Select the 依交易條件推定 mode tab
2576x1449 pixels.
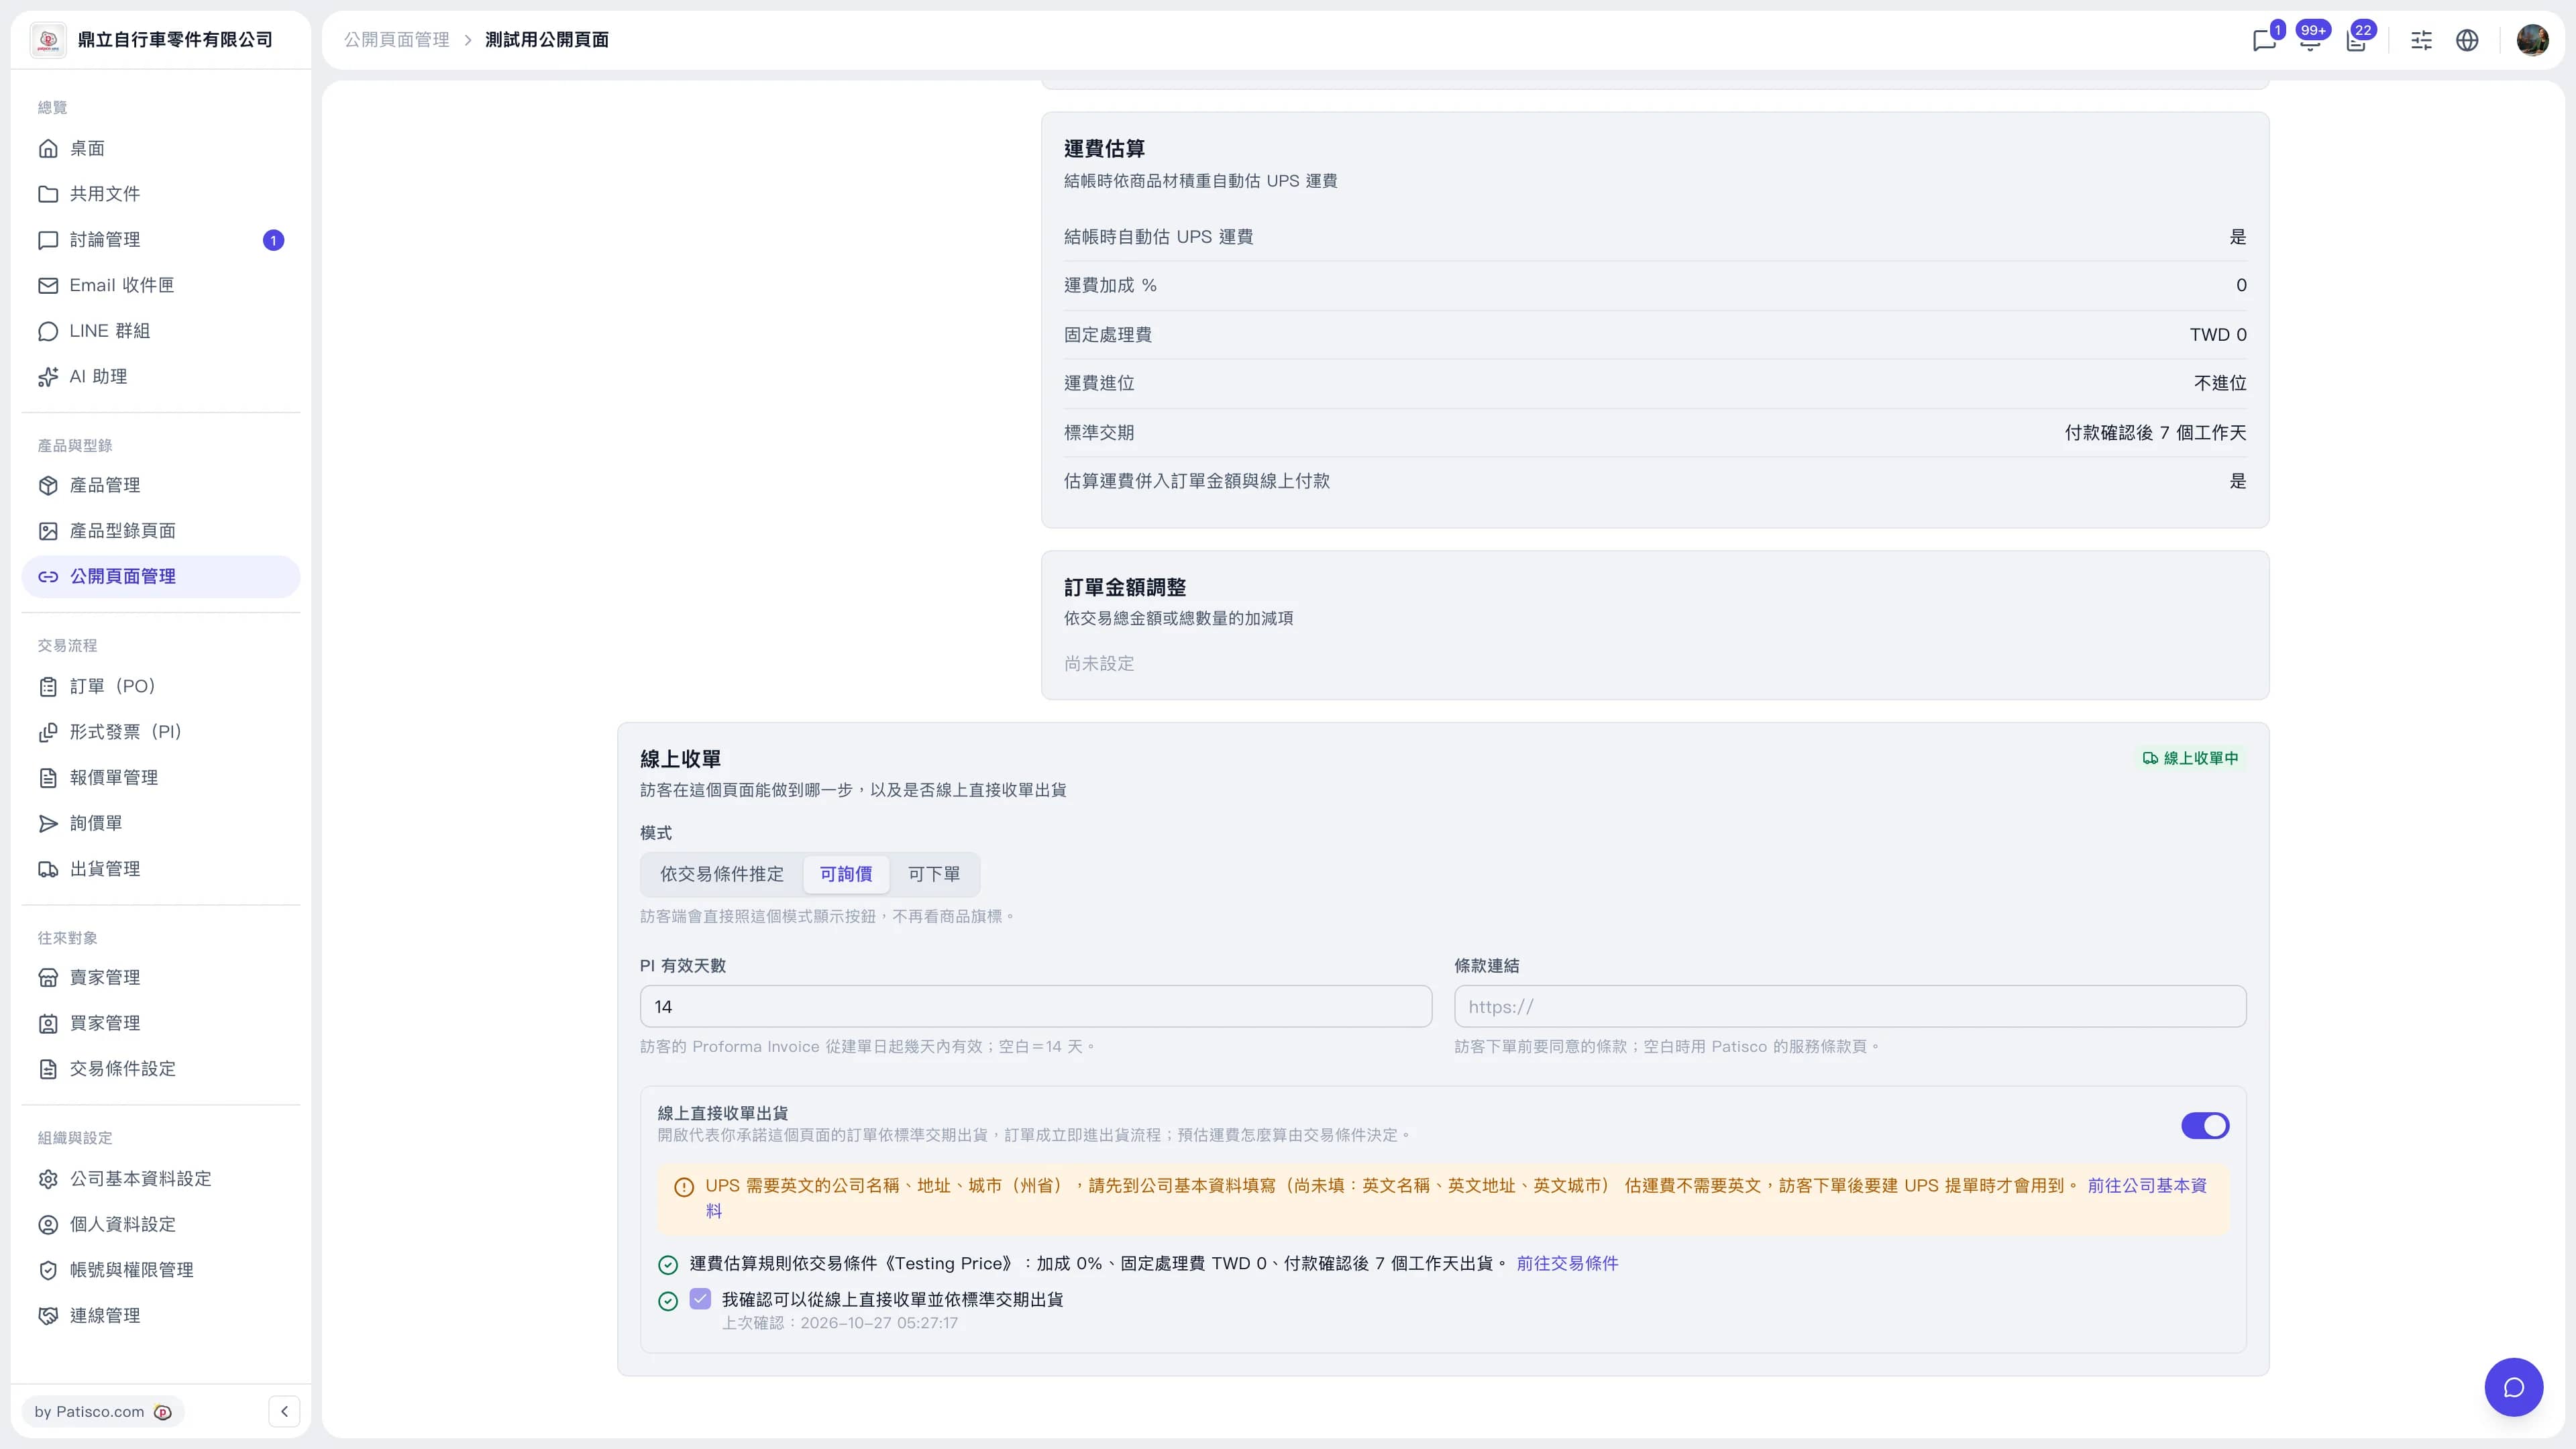click(722, 874)
